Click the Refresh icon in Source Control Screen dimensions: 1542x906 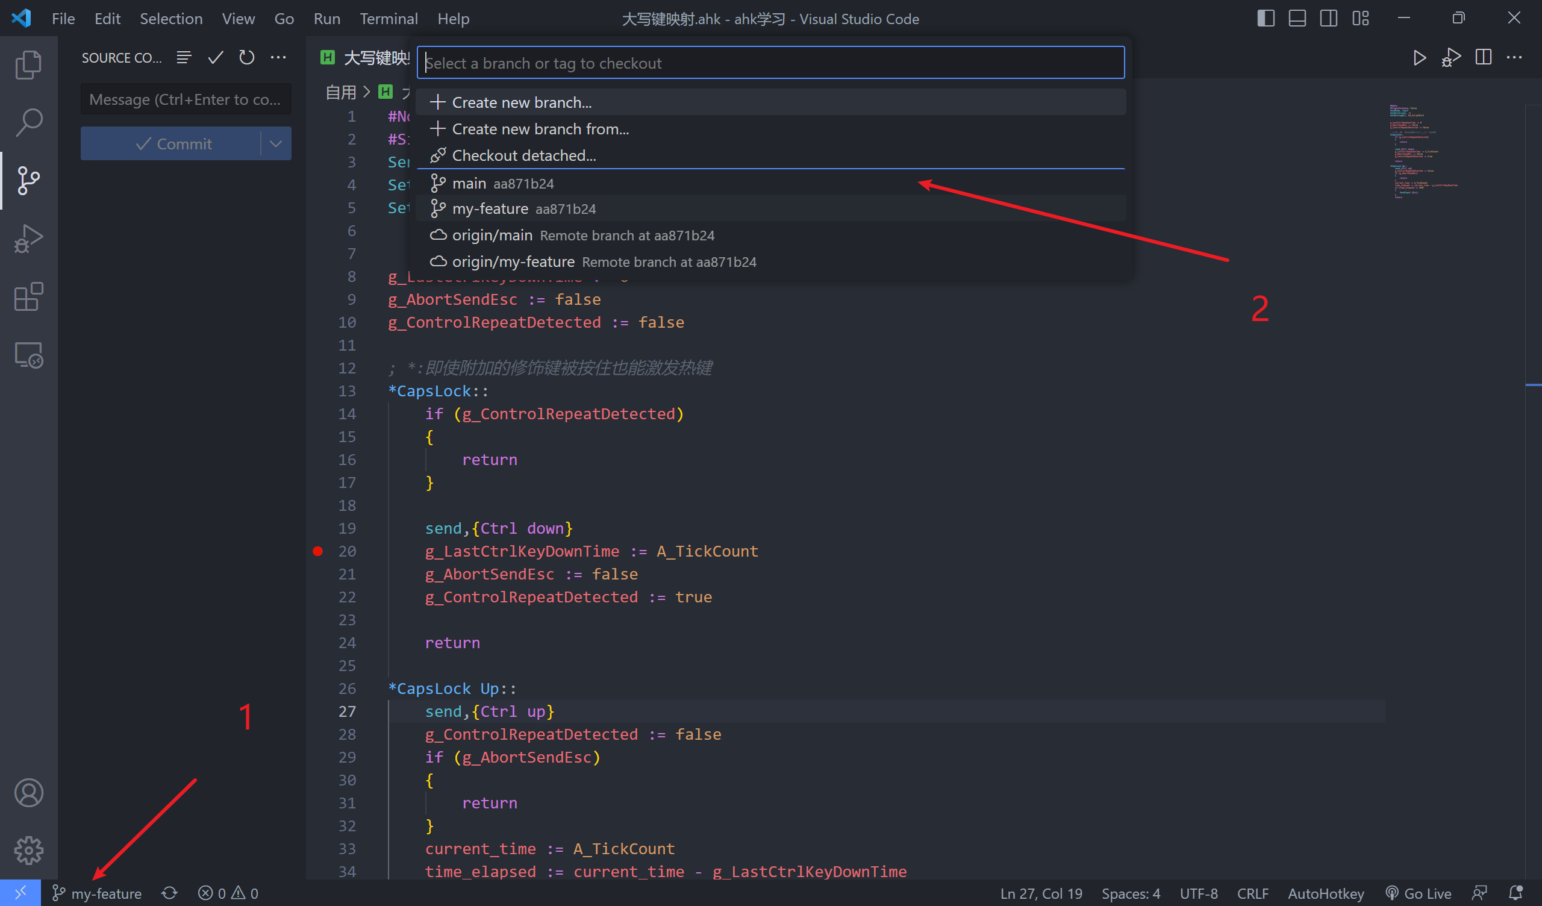point(246,58)
